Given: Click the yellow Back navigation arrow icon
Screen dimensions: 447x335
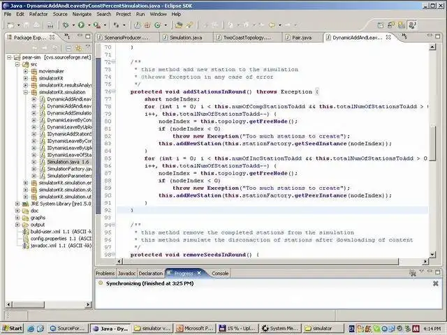Looking at the screenshot, I should pos(272,25).
